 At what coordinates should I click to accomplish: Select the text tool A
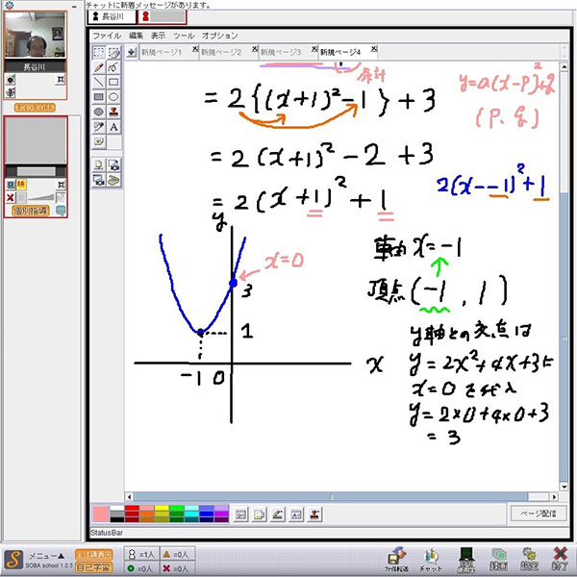114,127
